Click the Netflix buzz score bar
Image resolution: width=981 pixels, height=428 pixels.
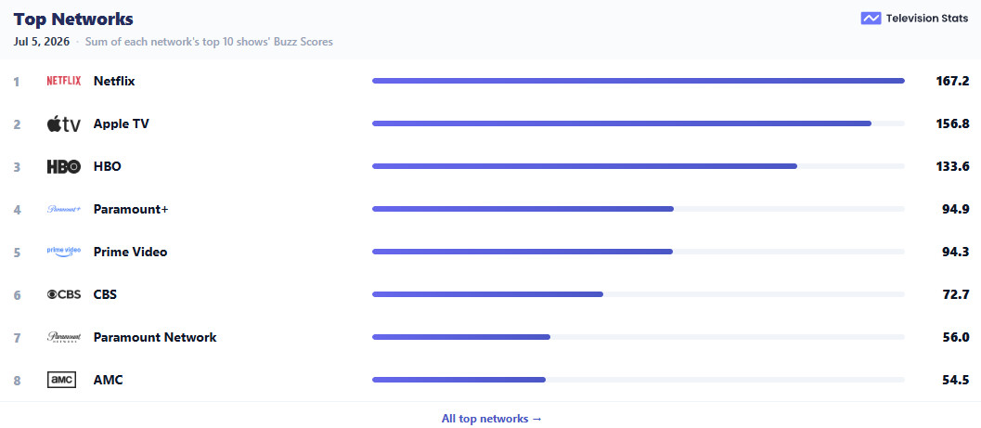pyautogui.click(x=639, y=81)
